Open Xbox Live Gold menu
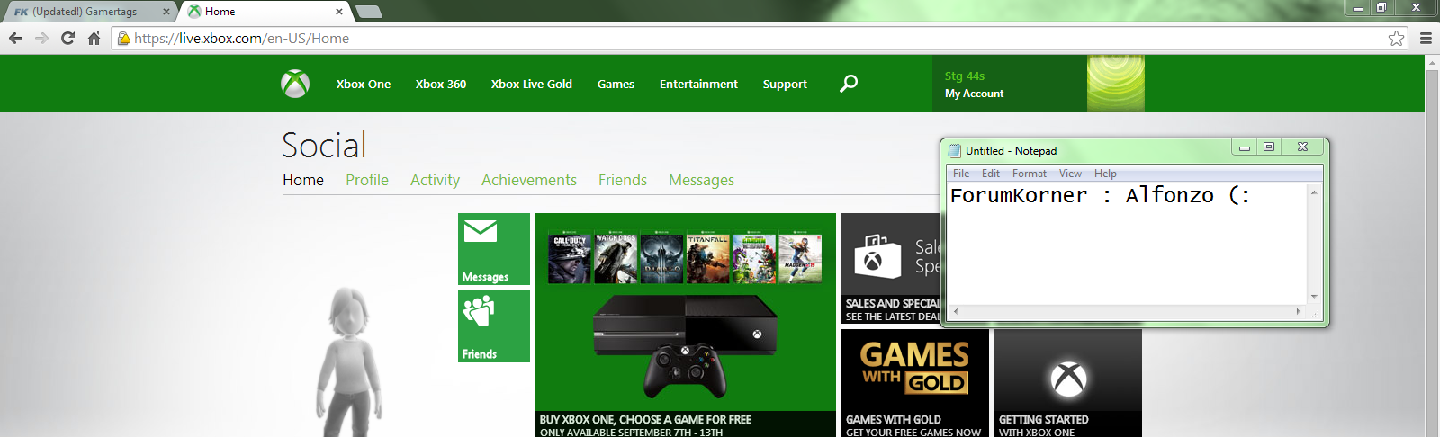 tap(532, 84)
